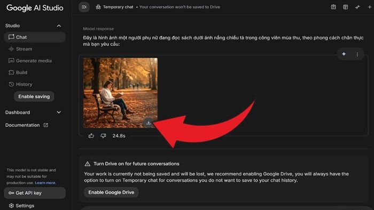Click the external link icon beside Documentation
374x210 pixels.
[45, 125]
